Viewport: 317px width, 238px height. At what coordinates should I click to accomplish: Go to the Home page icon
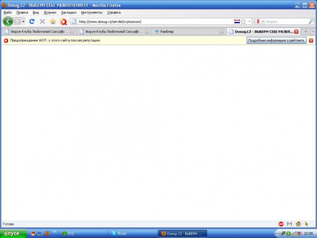click(x=53, y=22)
